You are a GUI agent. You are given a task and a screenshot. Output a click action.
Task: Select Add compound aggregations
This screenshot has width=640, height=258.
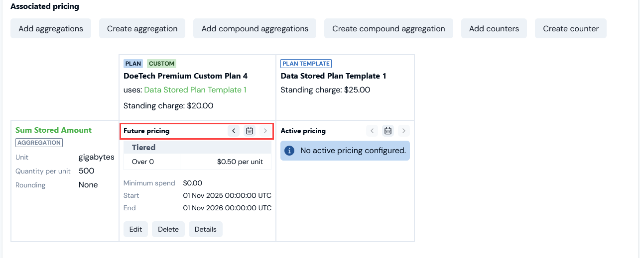(x=255, y=28)
